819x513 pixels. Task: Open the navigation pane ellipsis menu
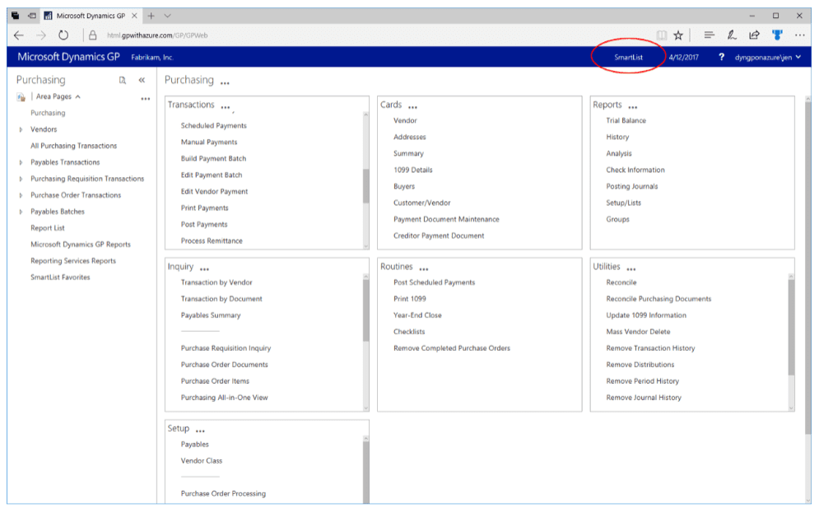pyautogui.click(x=145, y=98)
